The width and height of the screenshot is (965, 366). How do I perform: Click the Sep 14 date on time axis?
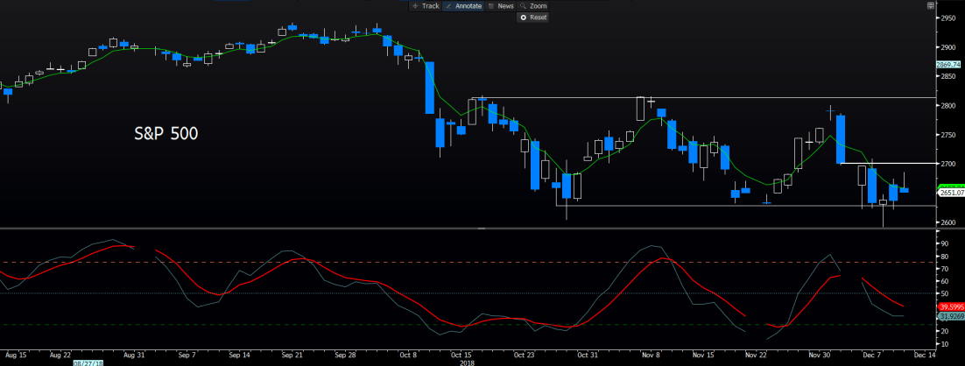[239, 355]
